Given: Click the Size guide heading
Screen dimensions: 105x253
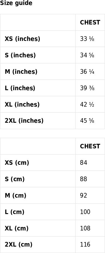Looking at the screenshot, I should (x=16, y=3).
